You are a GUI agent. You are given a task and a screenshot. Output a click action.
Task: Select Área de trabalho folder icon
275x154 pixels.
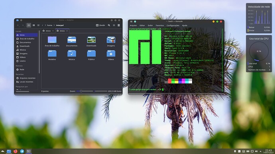pyautogui.click(x=52, y=40)
